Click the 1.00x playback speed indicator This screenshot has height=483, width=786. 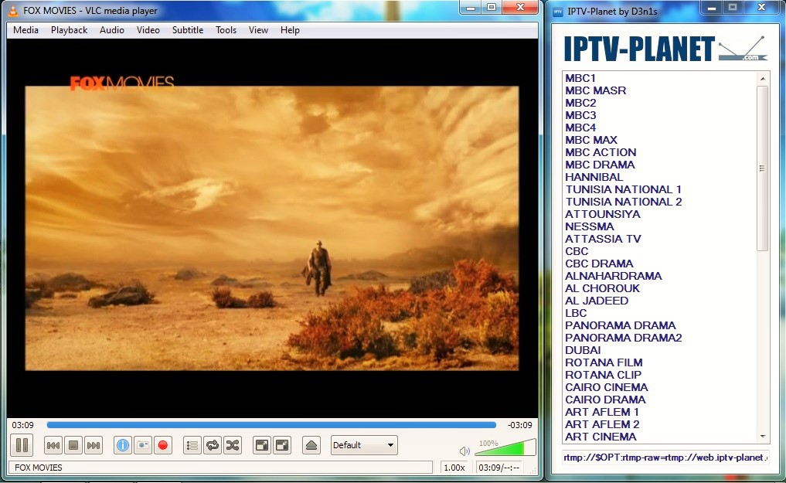pyautogui.click(x=454, y=468)
